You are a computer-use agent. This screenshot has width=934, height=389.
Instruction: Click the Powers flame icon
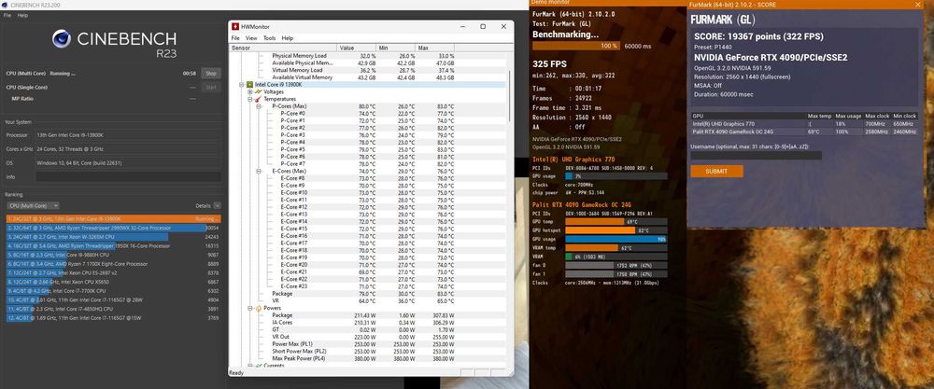(259, 308)
